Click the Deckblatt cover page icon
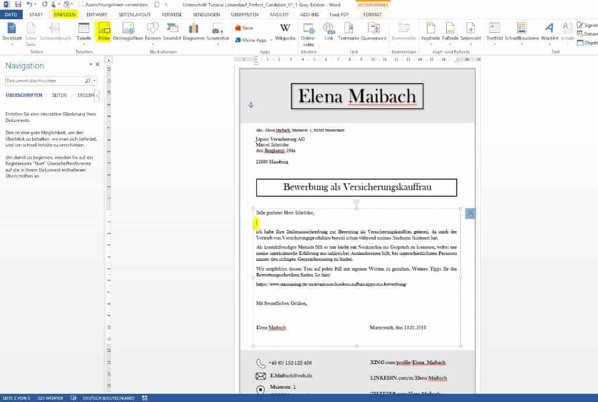 [12, 32]
